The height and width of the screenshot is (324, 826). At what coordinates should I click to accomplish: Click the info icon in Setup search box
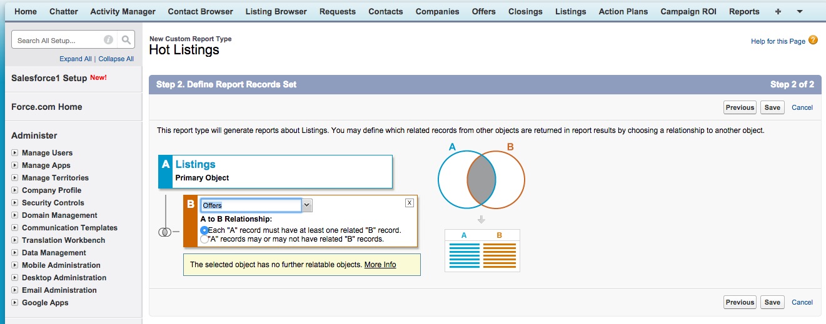coord(108,40)
